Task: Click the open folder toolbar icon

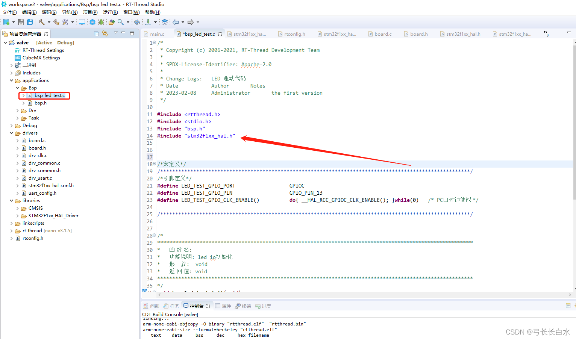Action: click(x=112, y=22)
